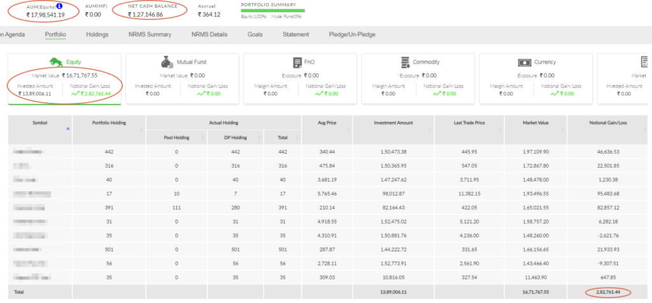Click Equity invested amount ₹13,89,006.11 in card

point(35,93)
